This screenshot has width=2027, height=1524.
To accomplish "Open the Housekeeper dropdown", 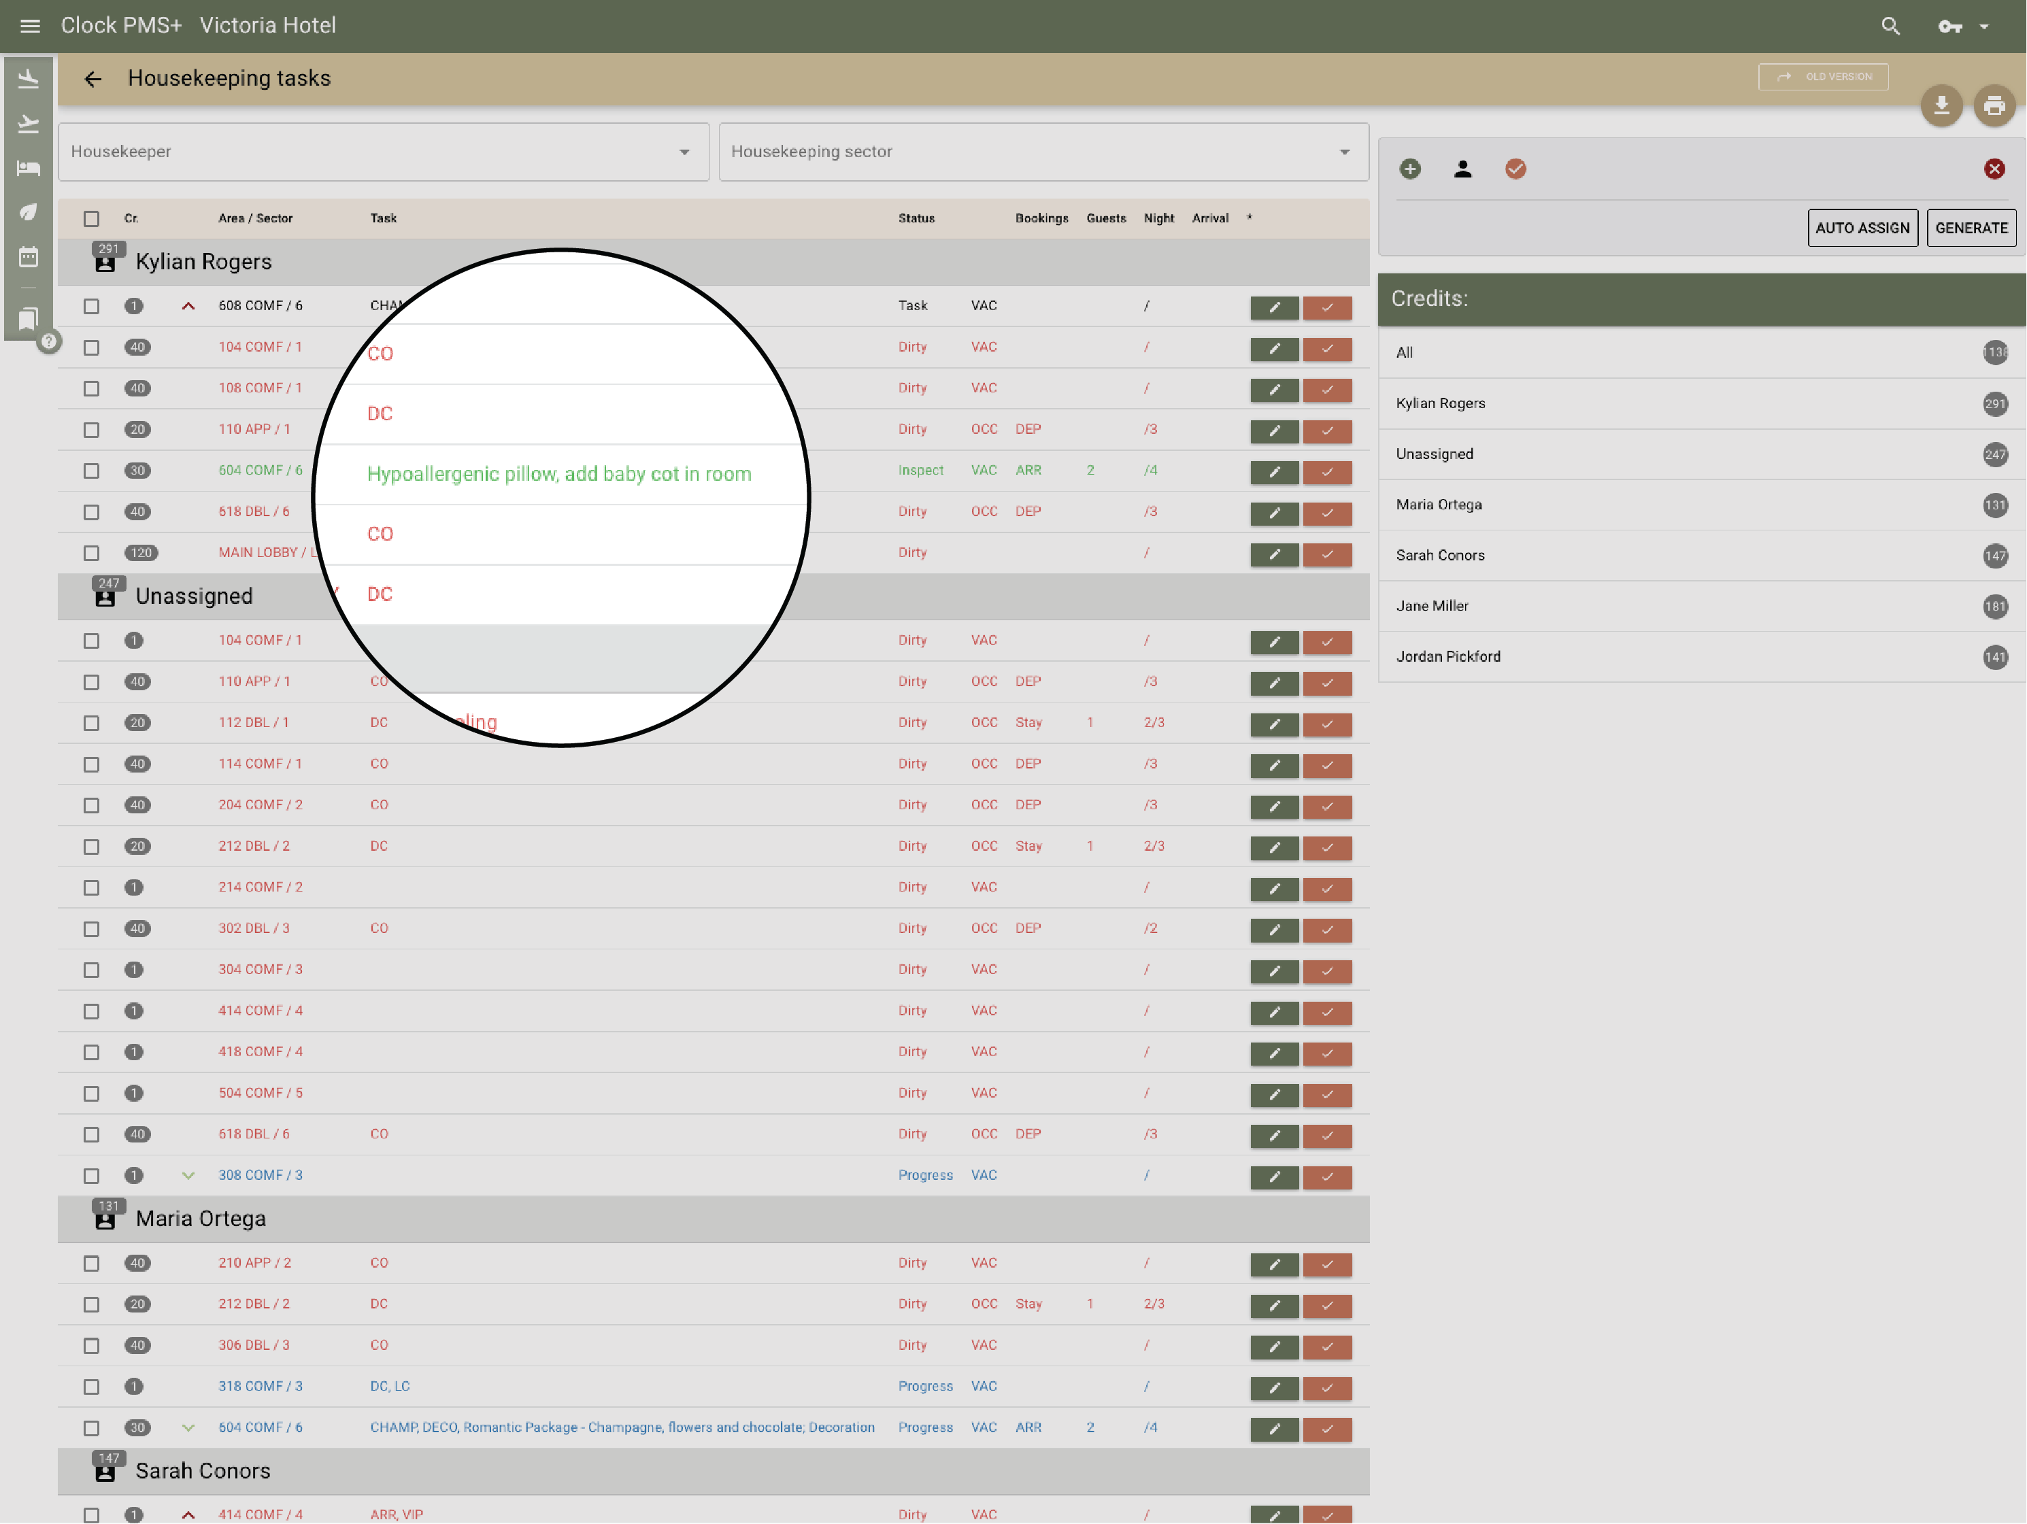I will pyautogui.click(x=383, y=152).
